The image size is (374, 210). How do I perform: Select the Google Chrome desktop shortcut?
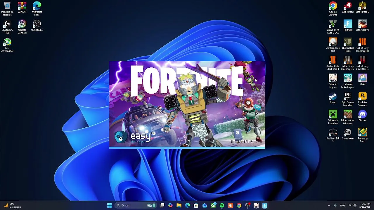[333, 9]
